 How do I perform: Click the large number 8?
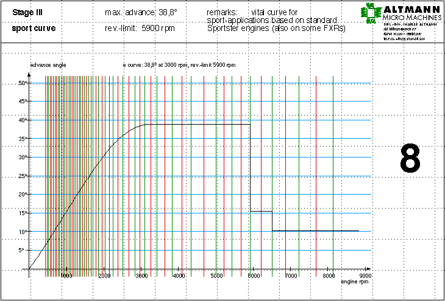pyautogui.click(x=410, y=160)
